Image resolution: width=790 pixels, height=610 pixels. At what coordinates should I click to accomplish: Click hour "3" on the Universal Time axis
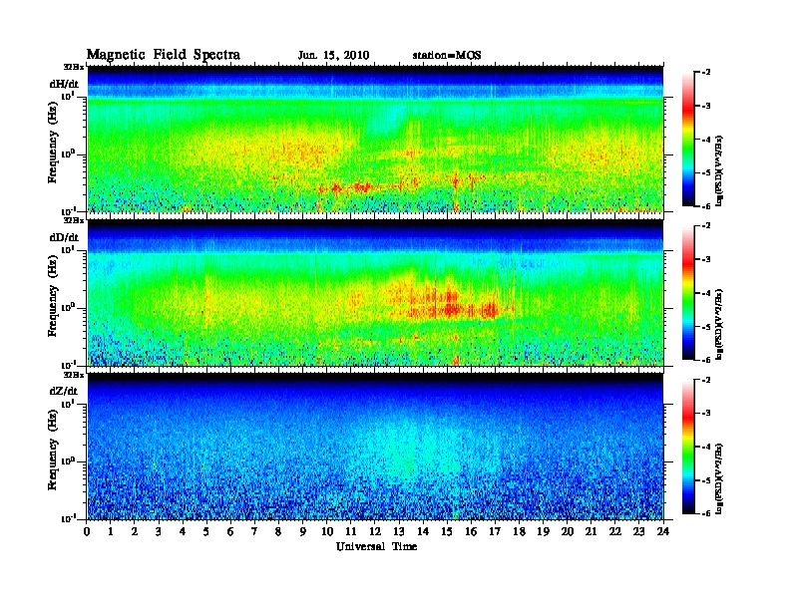tap(159, 532)
